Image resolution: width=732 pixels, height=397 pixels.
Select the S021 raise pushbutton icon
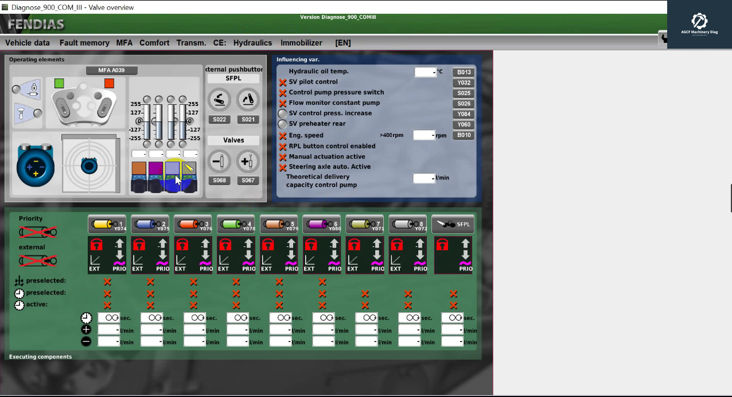click(248, 100)
